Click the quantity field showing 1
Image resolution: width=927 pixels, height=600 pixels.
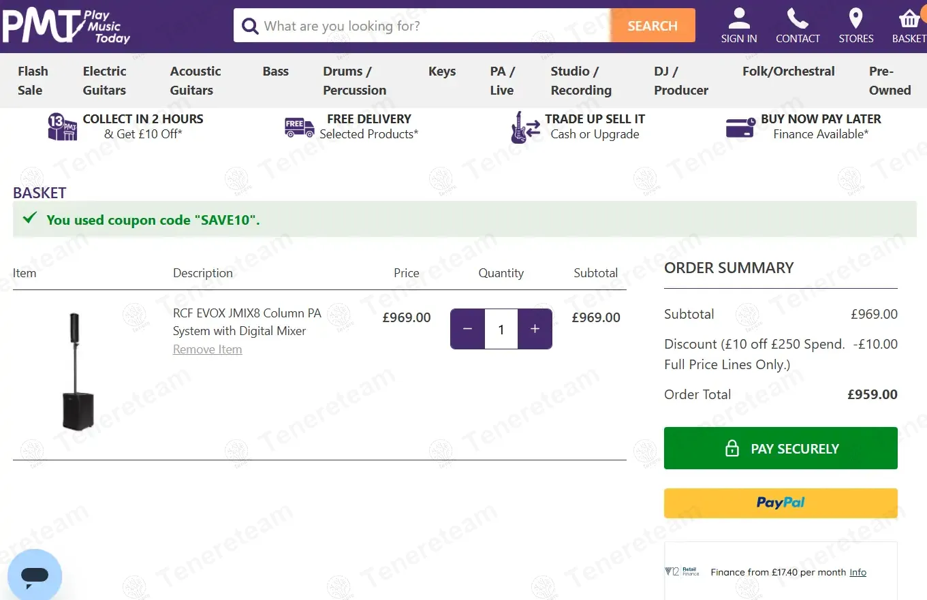point(501,329)
